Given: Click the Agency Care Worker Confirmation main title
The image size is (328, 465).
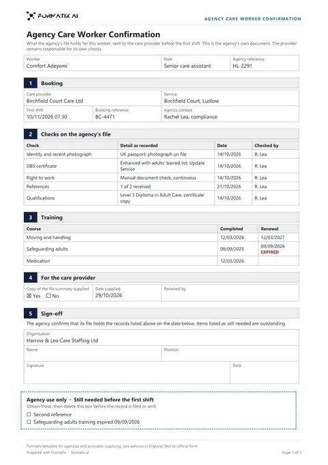Looking at the screenshot, I should click(93, 34).
